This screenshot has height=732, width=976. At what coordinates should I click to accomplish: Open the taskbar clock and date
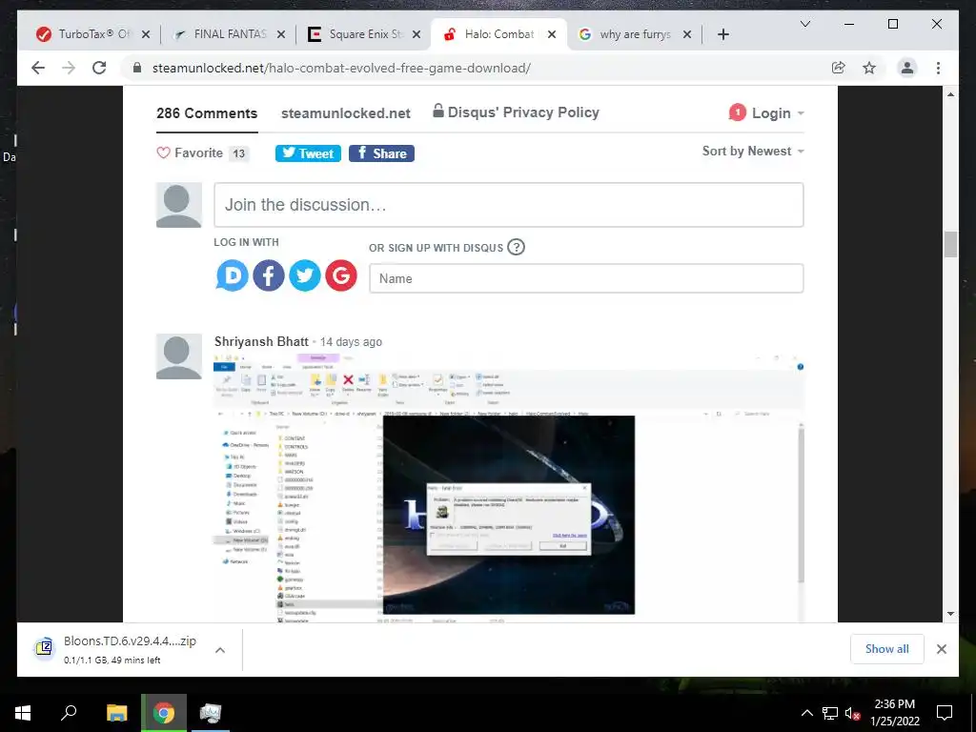click(894, 713)
